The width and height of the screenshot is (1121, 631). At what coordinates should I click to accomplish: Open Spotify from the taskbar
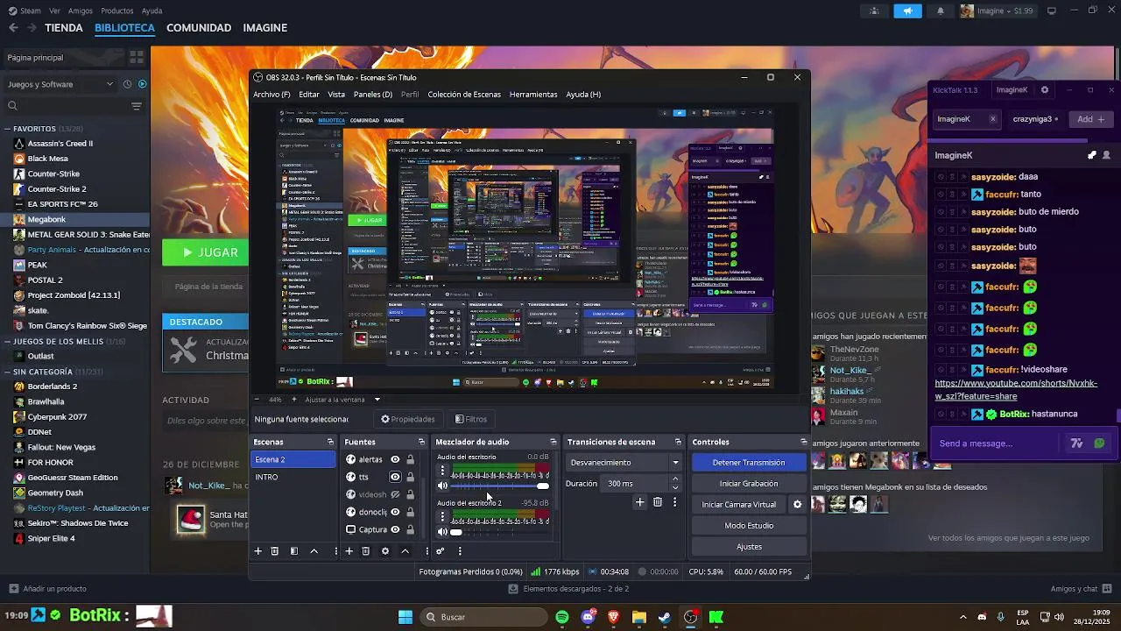pyautogui.click(x=562, y=617)
